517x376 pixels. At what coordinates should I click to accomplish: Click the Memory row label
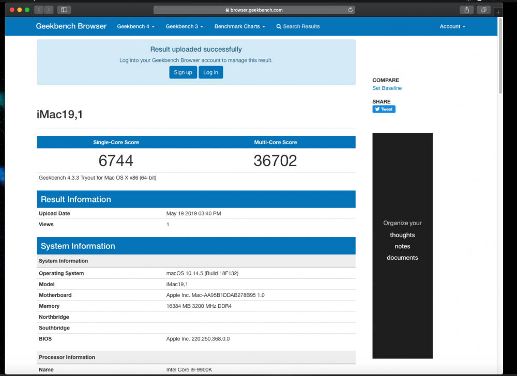pyautogui.click(x=49, y=306)
